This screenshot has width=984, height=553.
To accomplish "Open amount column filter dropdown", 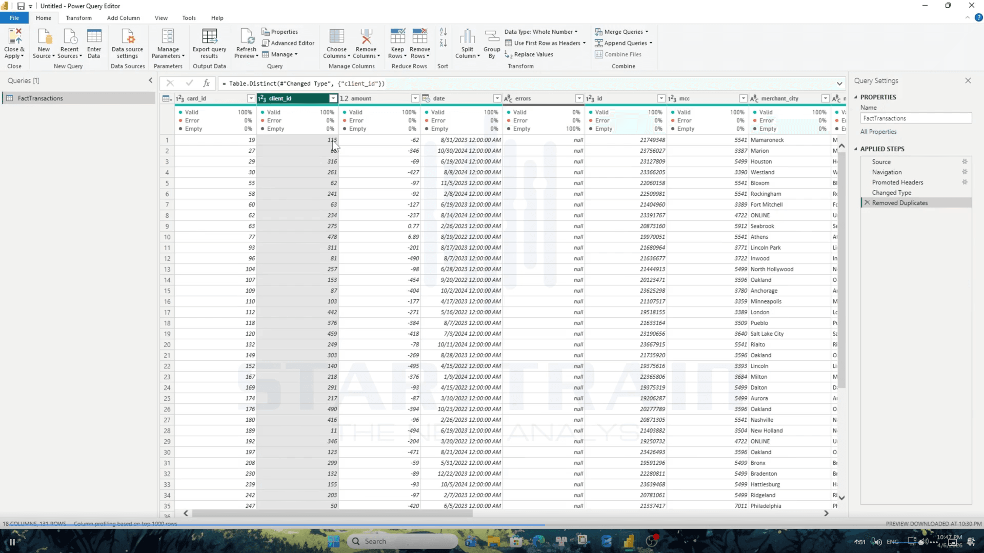I will point(415,98).
